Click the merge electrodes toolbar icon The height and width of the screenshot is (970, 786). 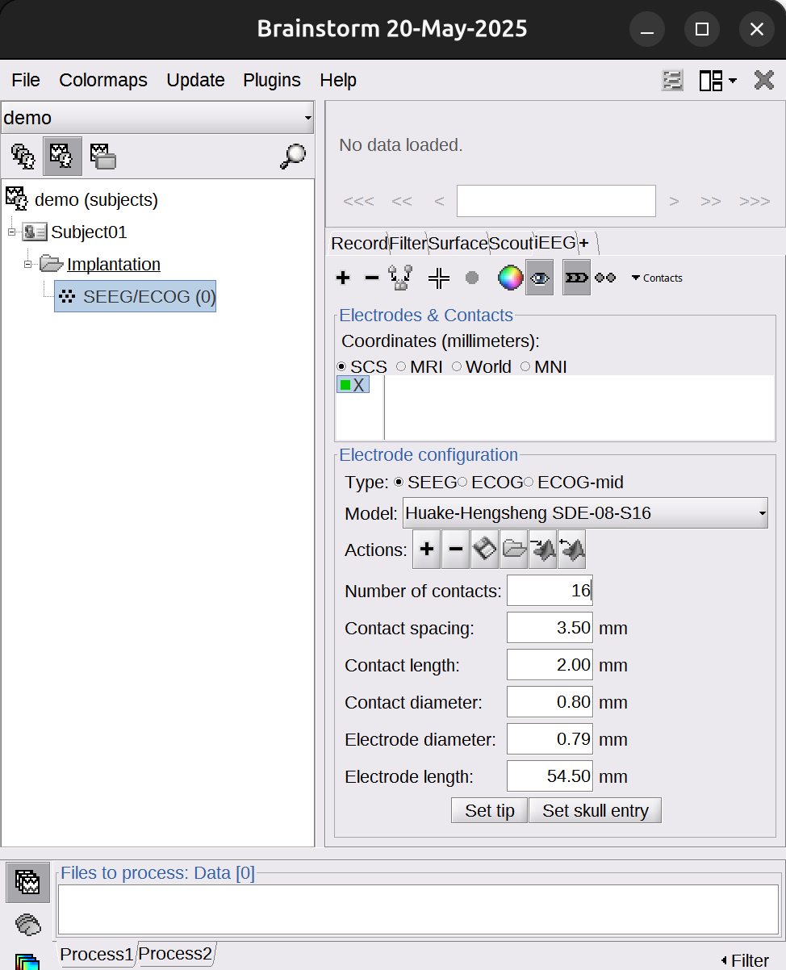[x=401, y=278]
